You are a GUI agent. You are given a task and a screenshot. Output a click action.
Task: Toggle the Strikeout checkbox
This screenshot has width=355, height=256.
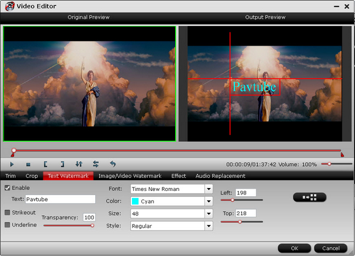coord(7,212)
